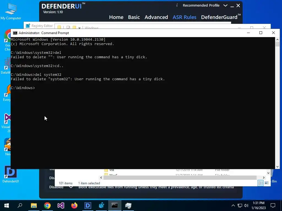Click the Registry Editor title bar icon
Image resolution: width=282 pixels, height=211 pixels.
click(28, 26)
